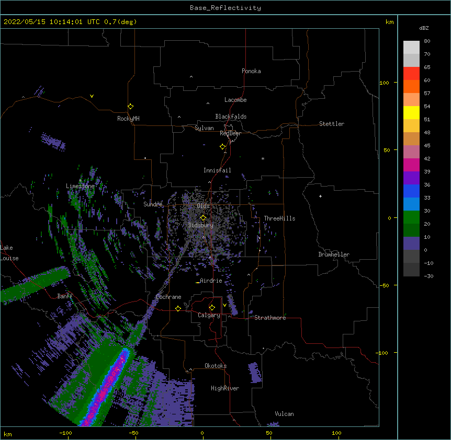This screenshot has width=451, height=440.
Task: Click the yellow marker near RockyMH
Action: click(x=130, y=106)
